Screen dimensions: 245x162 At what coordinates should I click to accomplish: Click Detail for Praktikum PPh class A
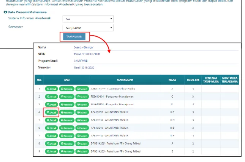tap(51, 143)
